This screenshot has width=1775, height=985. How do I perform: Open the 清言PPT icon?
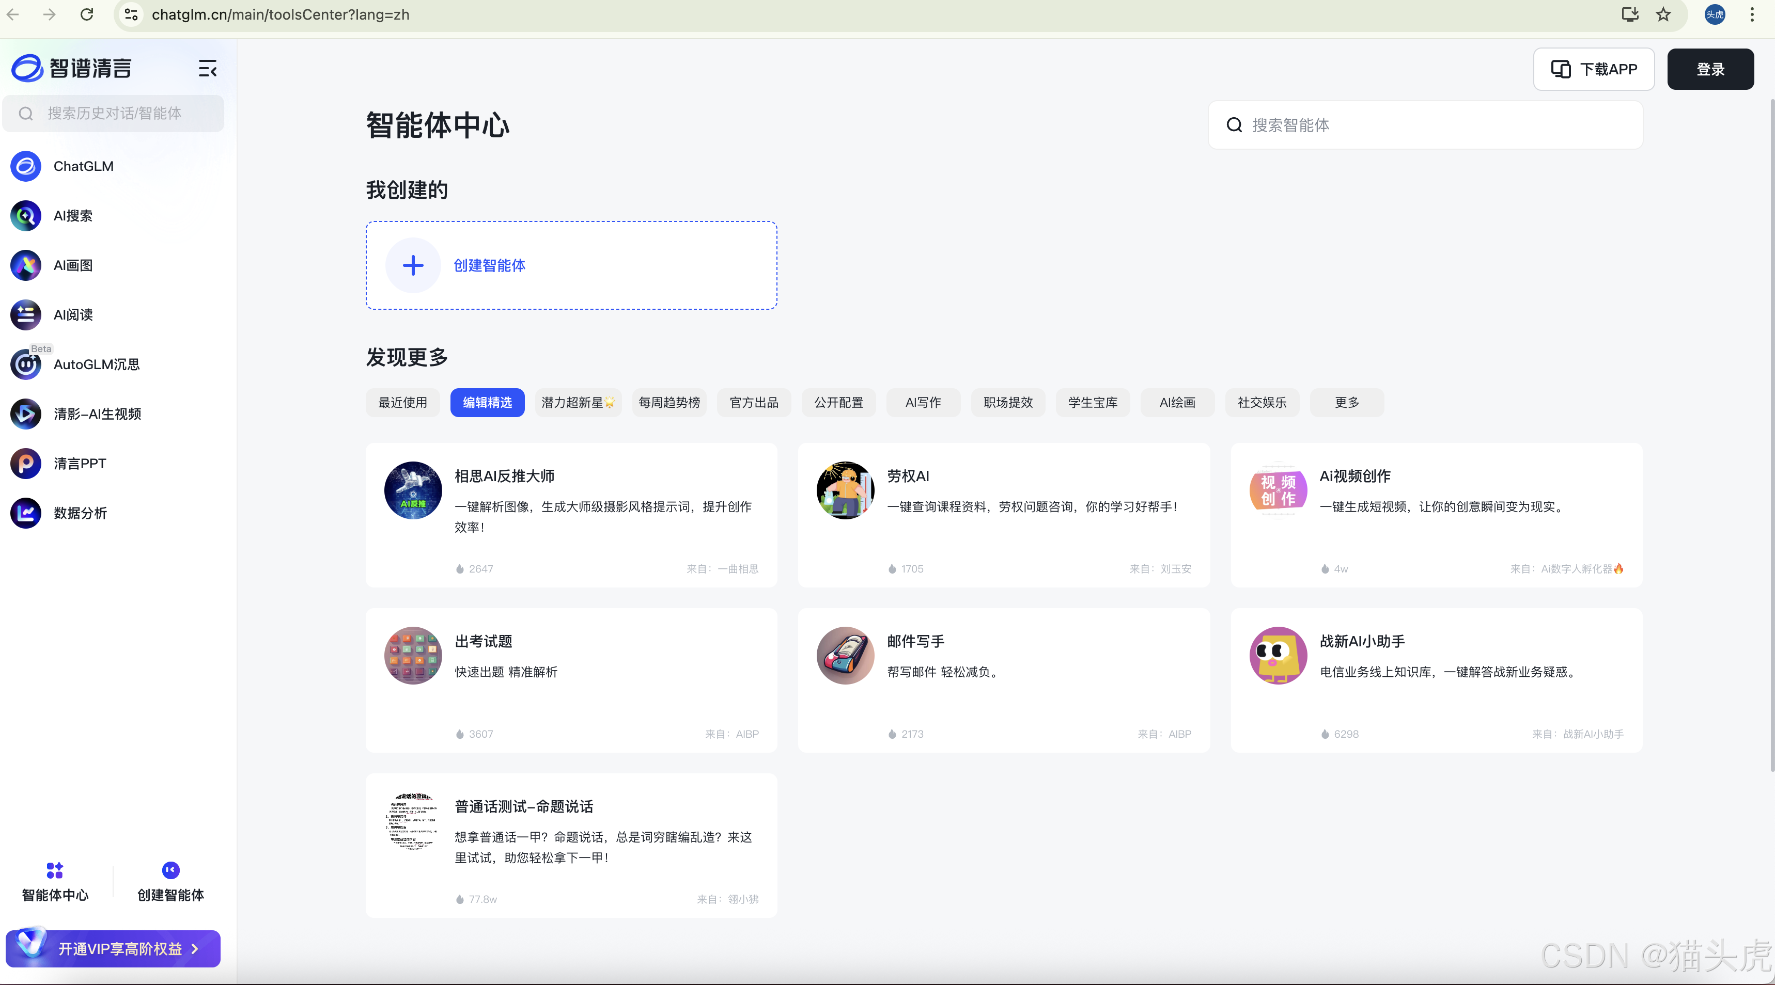pyautogui.click(x=26, y=464)
